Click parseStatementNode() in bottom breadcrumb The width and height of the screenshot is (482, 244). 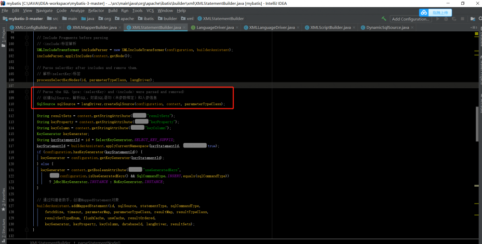(99, 243)
